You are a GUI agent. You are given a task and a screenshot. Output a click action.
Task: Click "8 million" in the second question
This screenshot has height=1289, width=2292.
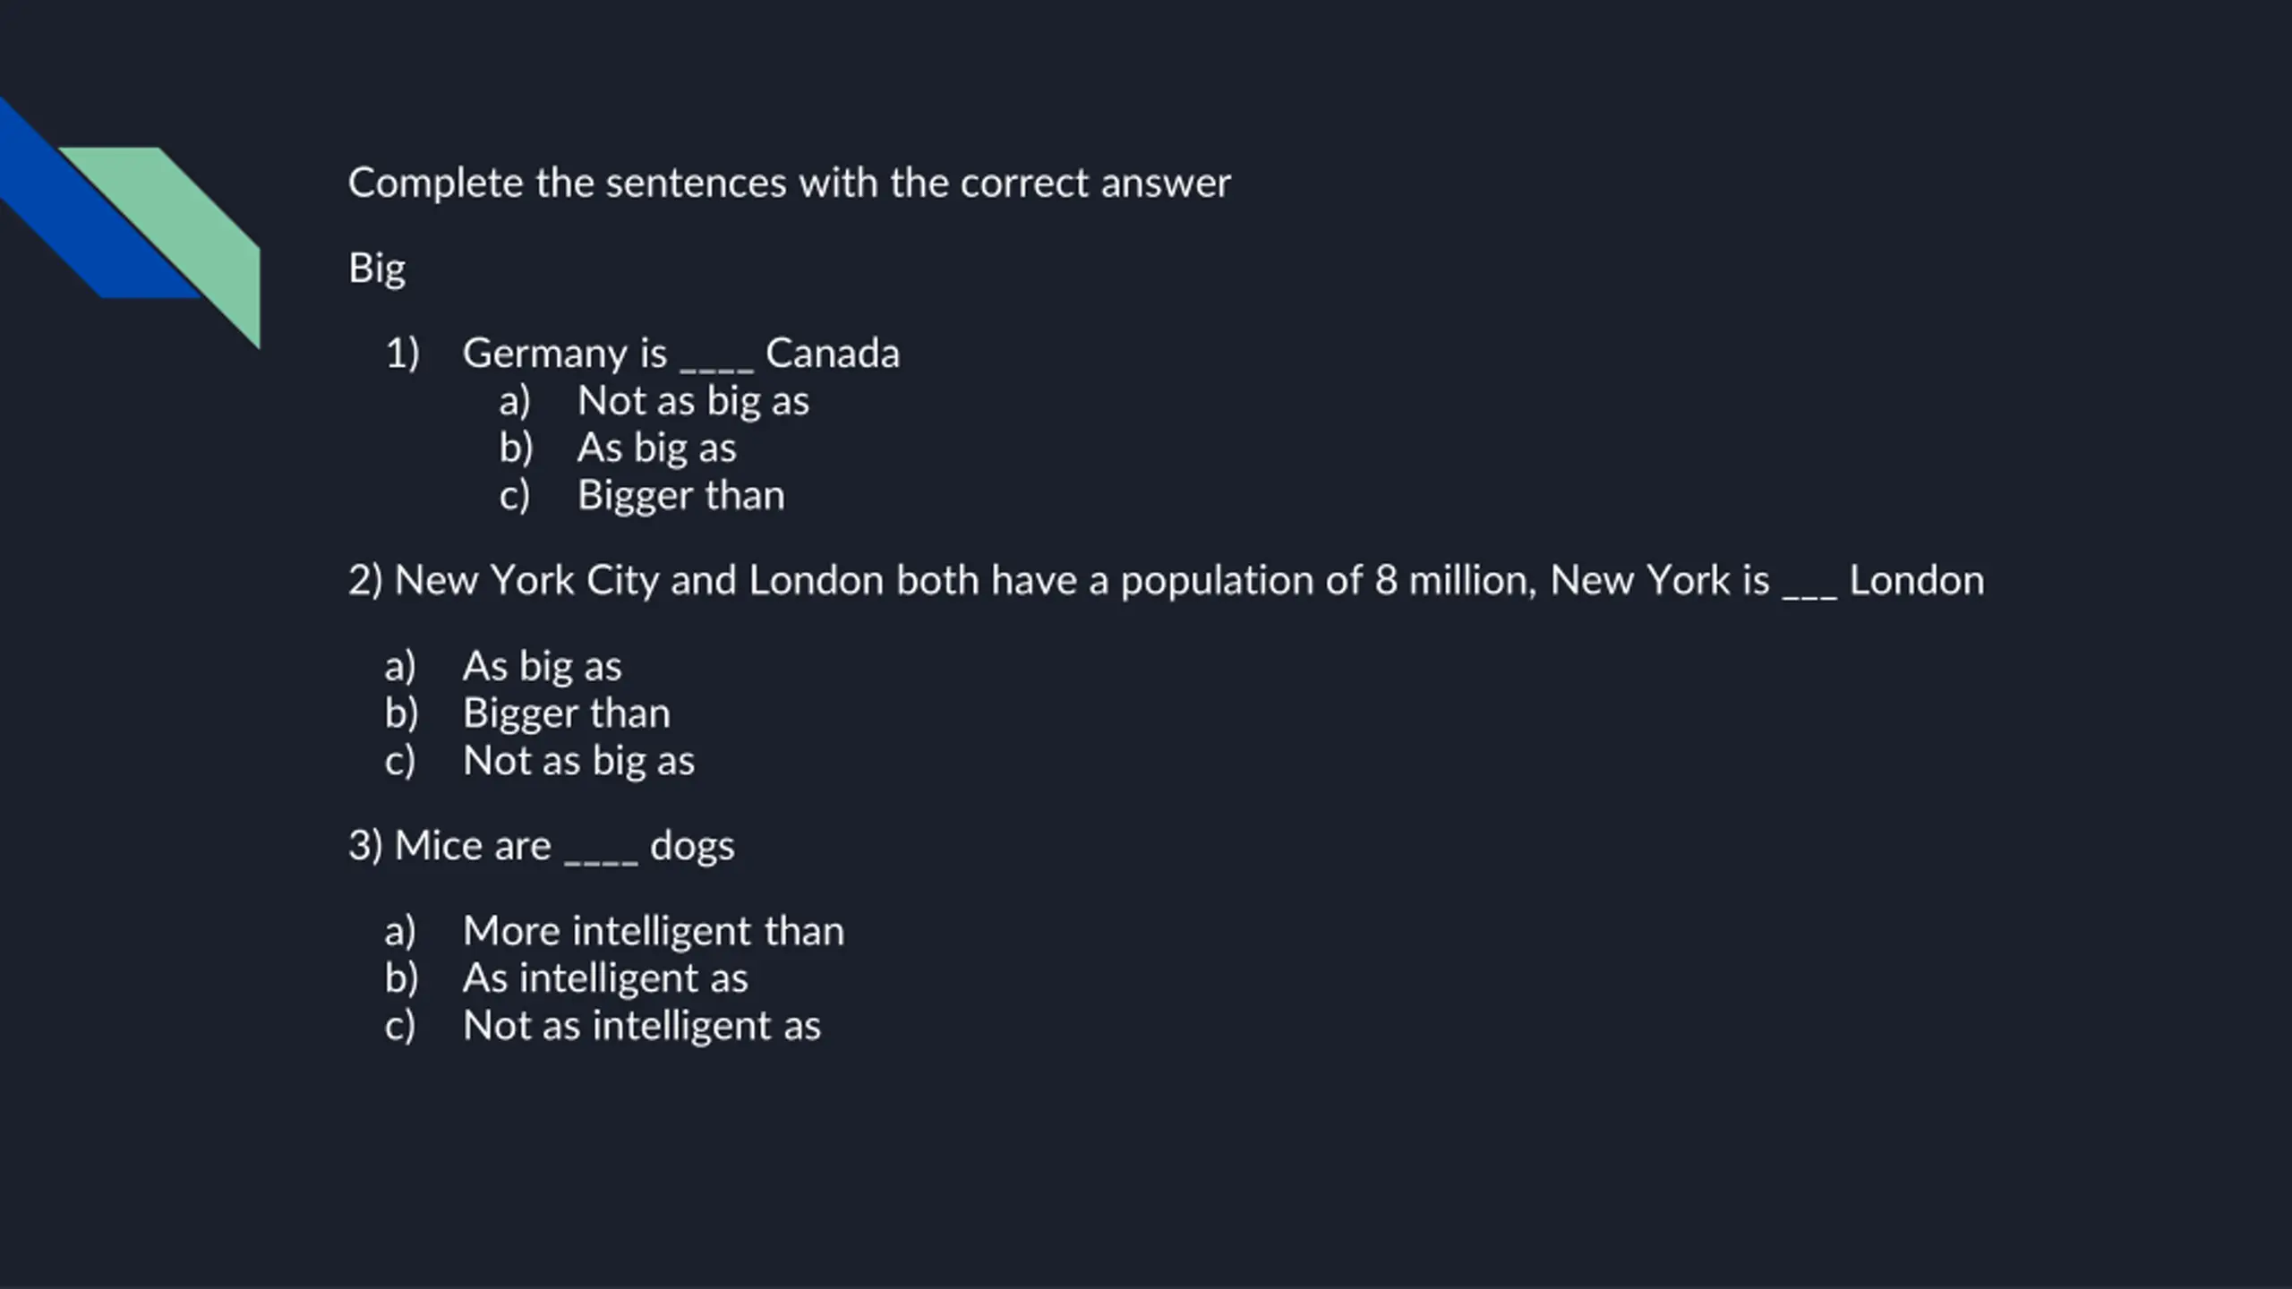[1454, 580]
